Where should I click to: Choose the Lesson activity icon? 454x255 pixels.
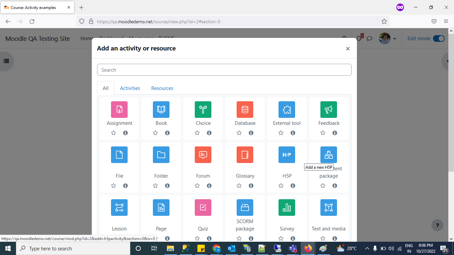(119, 208)
